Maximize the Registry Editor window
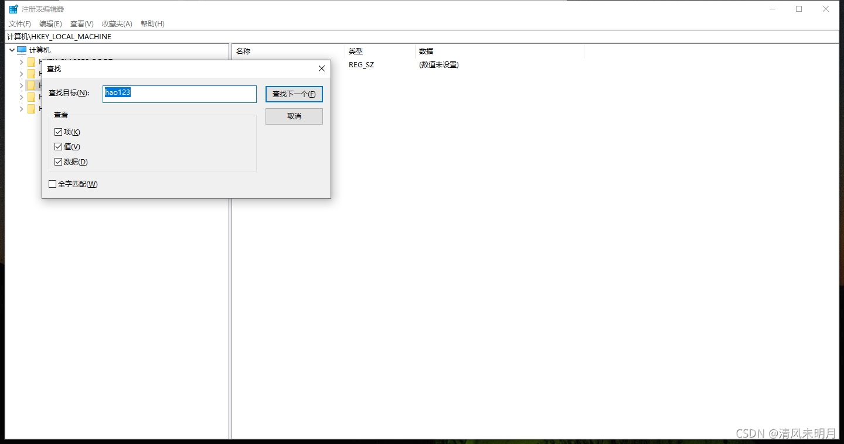Screen dimensions: 844x444 point(799,9)
